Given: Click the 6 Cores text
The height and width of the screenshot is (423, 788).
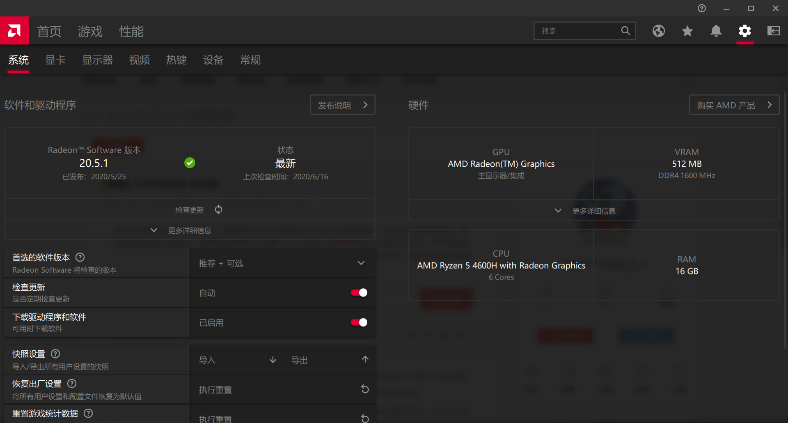Looking at the screenshot, I should pyautogui.click(x=501, y=277).
